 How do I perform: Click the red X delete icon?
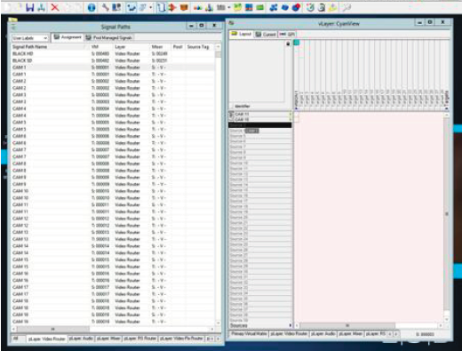[x=55, y=7]
